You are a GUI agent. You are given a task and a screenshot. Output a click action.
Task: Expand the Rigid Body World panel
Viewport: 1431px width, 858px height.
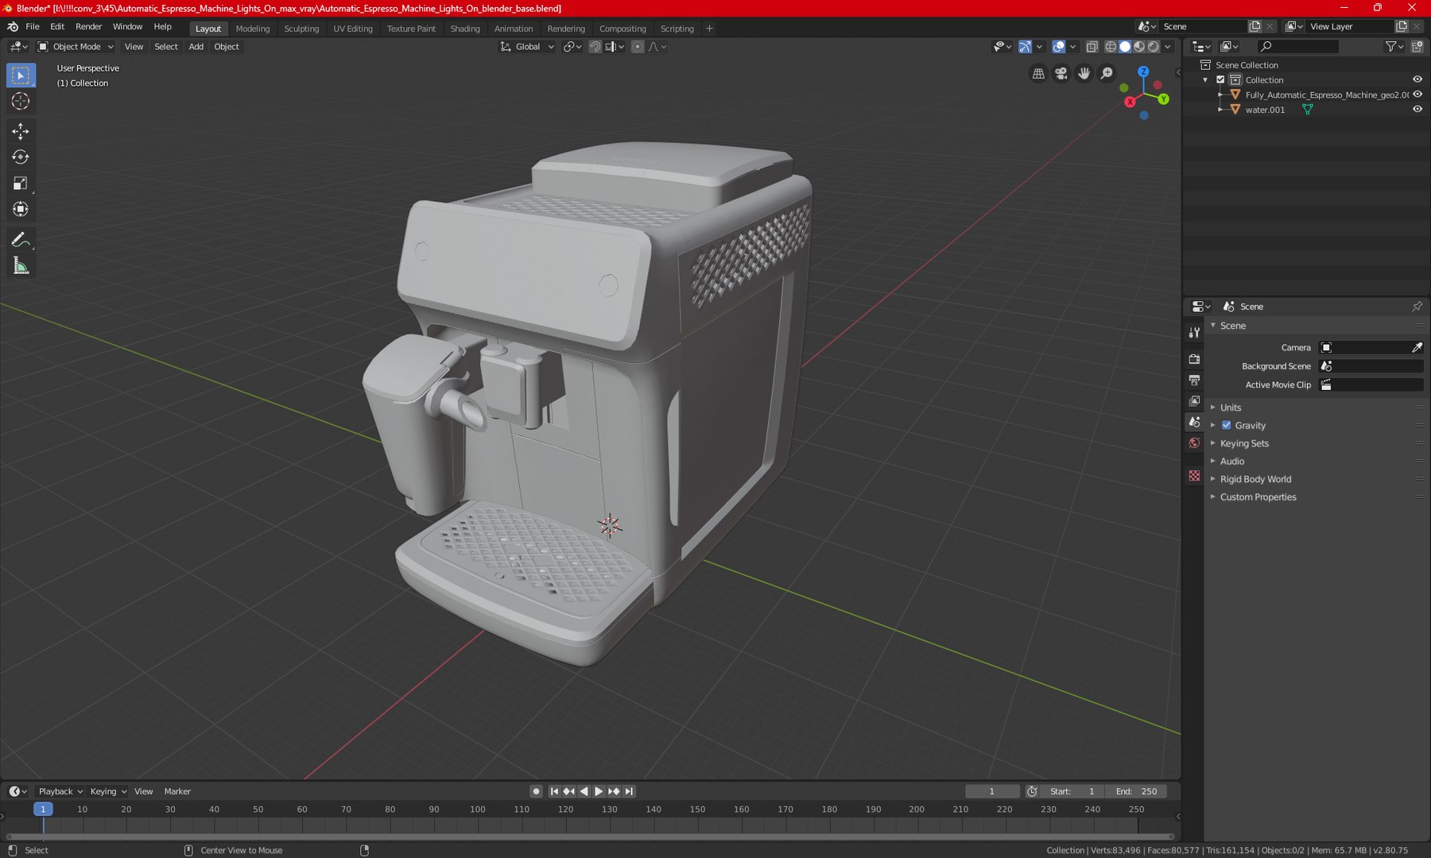(x=1255, y=479)
